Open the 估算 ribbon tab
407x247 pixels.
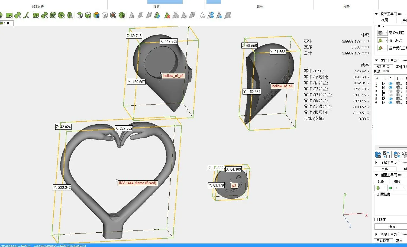(x=157, y=6)
